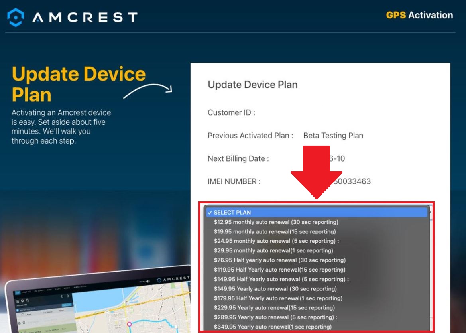Select $19.95 monthly 15 sec reporting plan
Image resolution: width=466 pixels, height=333 pixels.
click(316, 232)
